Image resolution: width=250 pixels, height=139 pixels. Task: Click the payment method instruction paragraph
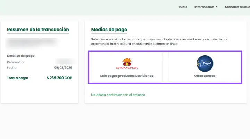click(160, 41)
